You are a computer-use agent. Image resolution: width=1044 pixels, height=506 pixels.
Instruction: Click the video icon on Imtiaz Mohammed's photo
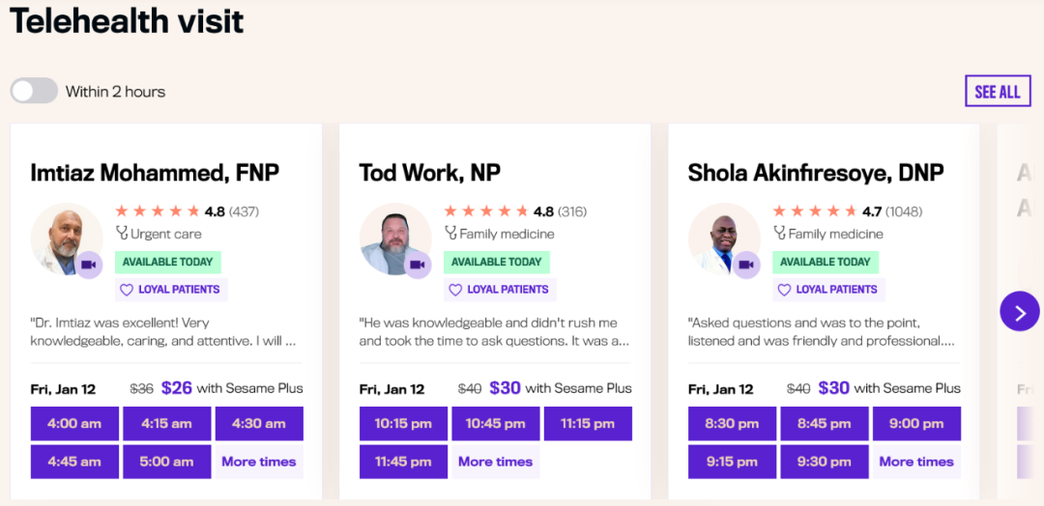click(x=89, y=265)
